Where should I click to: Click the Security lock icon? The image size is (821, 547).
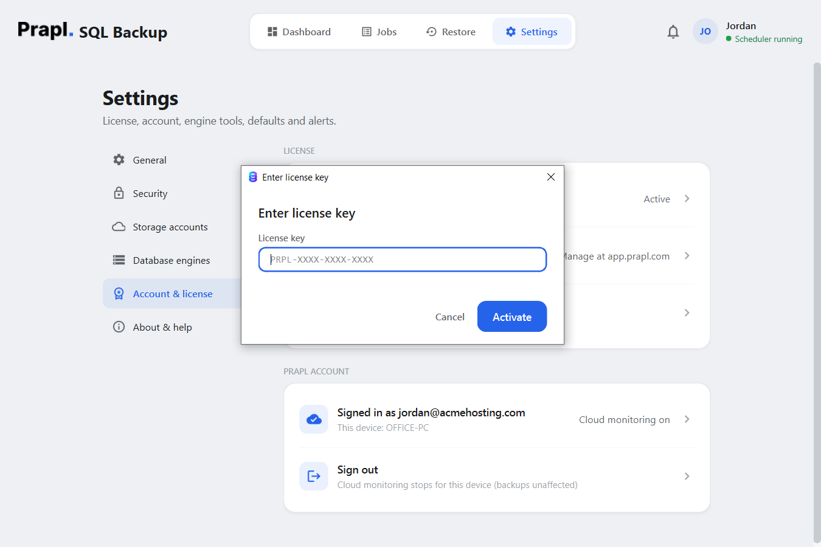(x=119, y=193)
